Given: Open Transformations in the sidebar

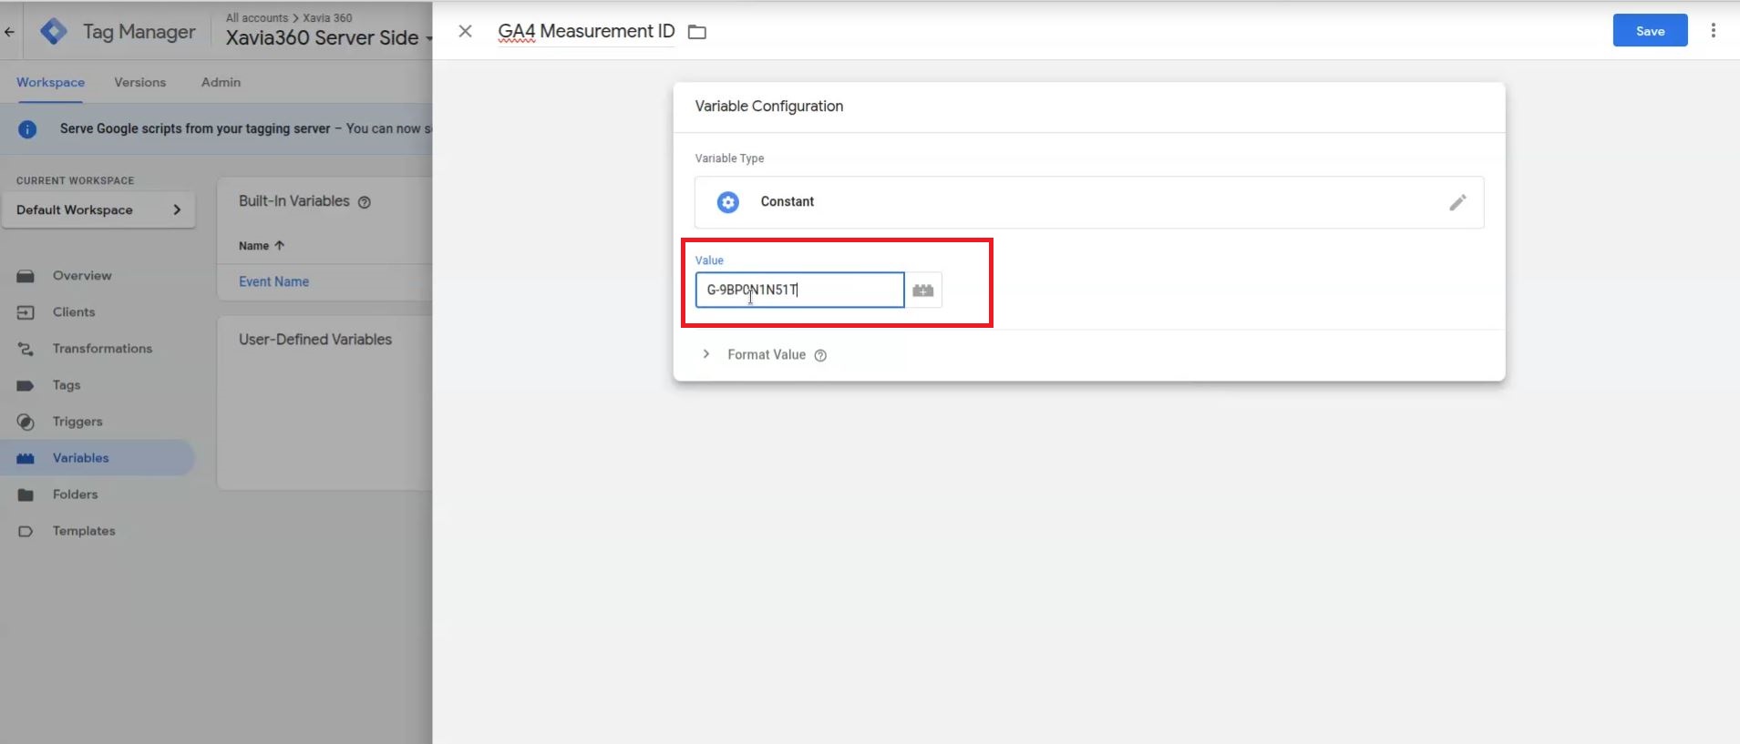Looking at the screenshot, I should coord(102,349).
